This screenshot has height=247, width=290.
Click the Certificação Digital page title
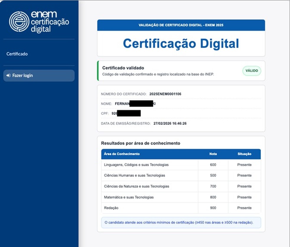click(x=181, y=44)
